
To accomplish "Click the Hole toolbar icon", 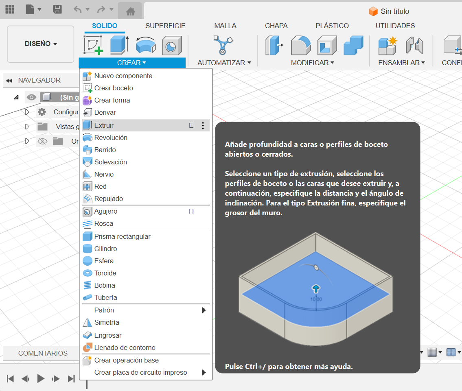I will click(172, 45).
